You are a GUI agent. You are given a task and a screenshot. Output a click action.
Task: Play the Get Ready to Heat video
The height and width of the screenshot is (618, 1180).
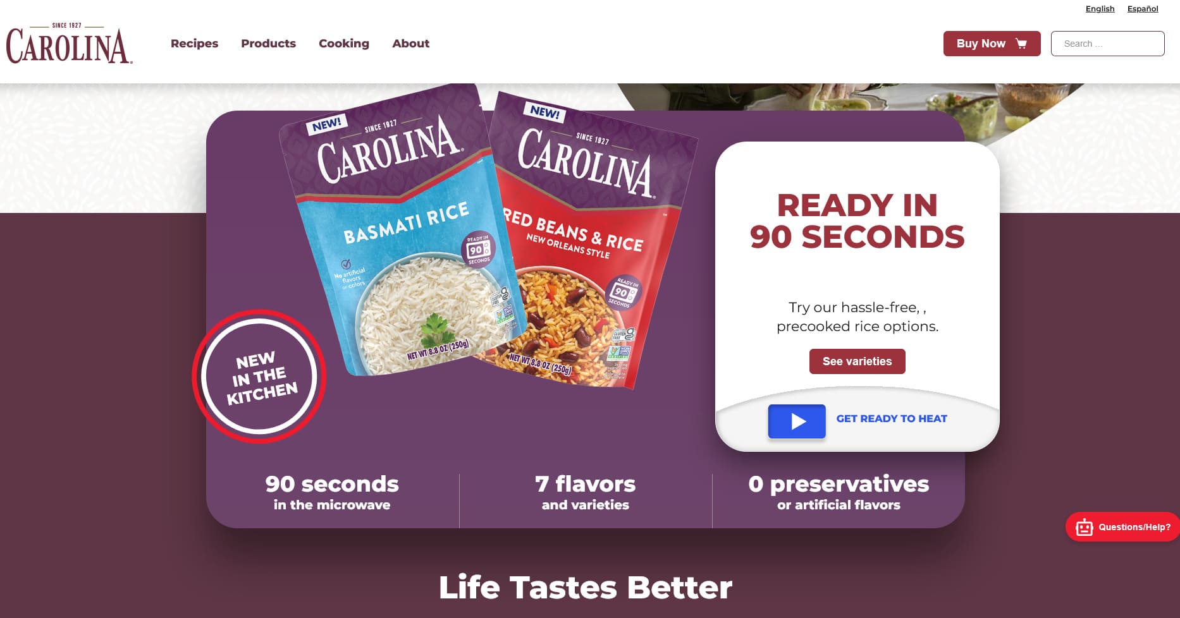tap(797, 421)
